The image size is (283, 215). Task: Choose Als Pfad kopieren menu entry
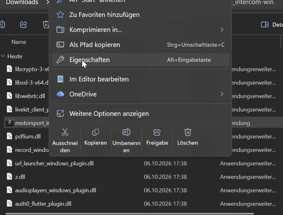[140, 45]
